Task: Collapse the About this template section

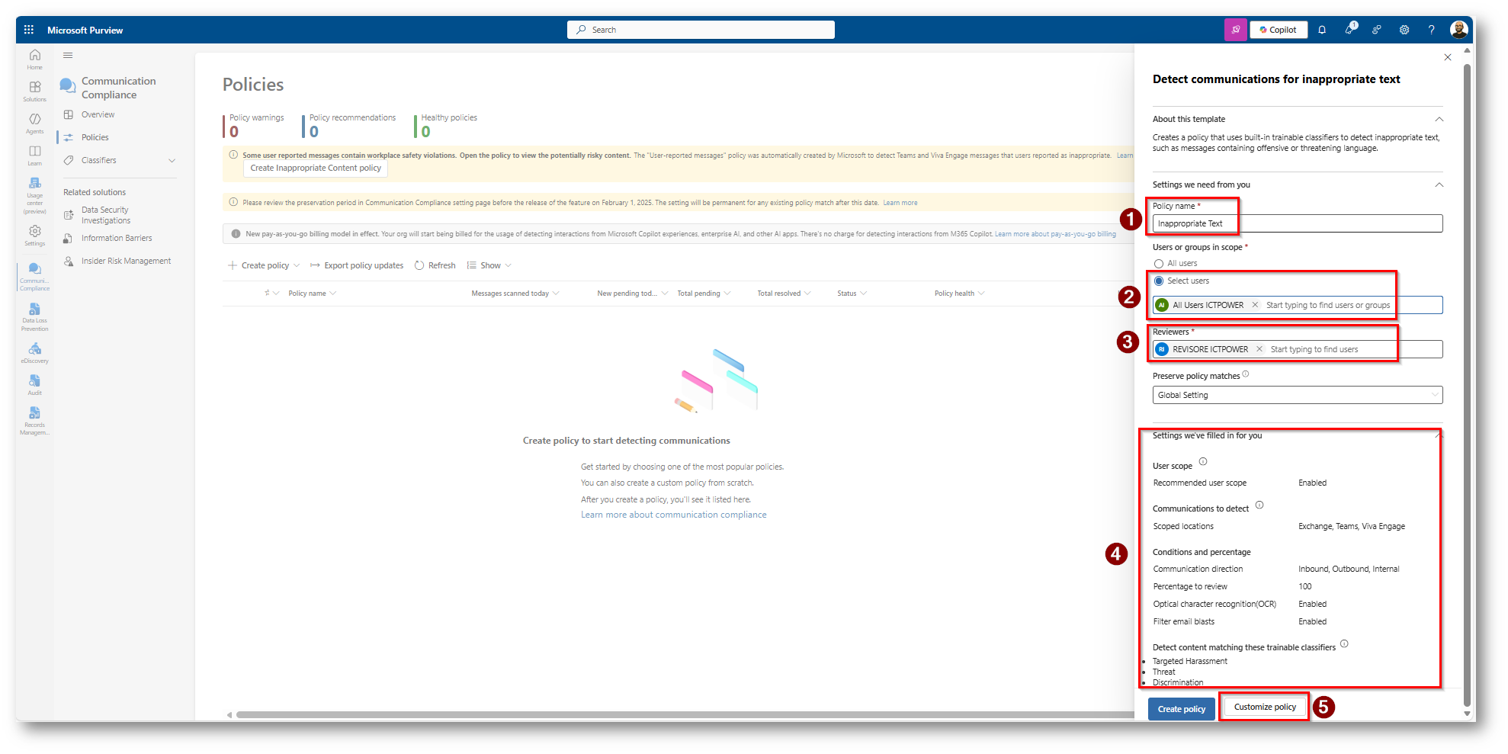Action: (x=1439, y=119)
